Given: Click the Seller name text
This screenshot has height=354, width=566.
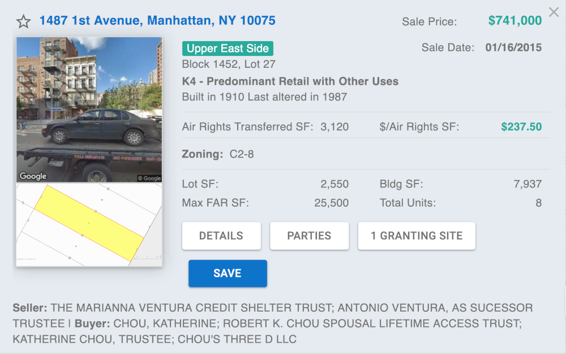Looking at the screenshot, I should pos(273,316).
